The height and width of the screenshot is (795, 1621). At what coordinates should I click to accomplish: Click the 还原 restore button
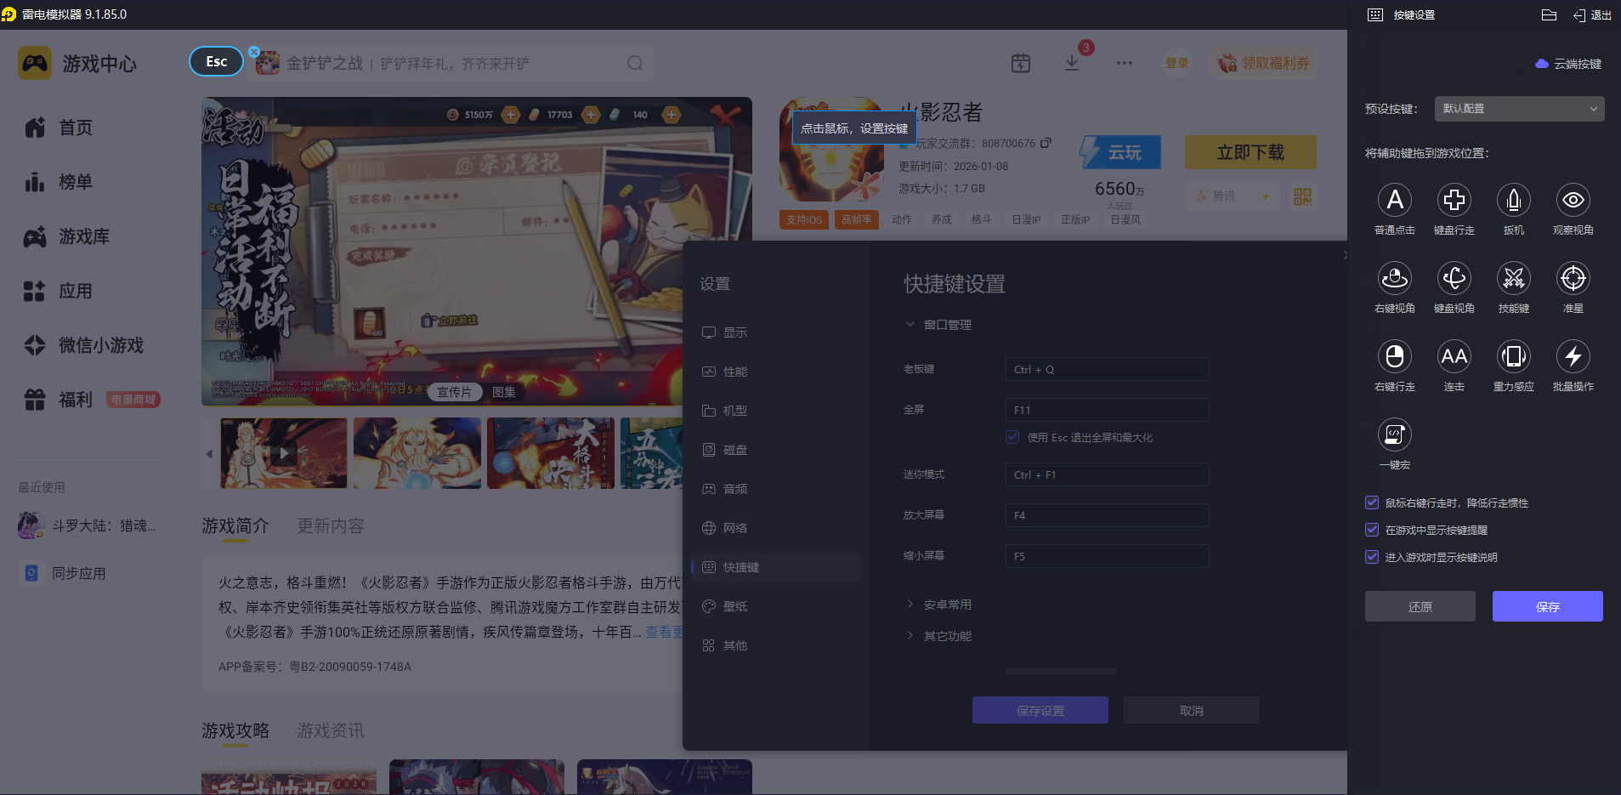click(1420, 606)
